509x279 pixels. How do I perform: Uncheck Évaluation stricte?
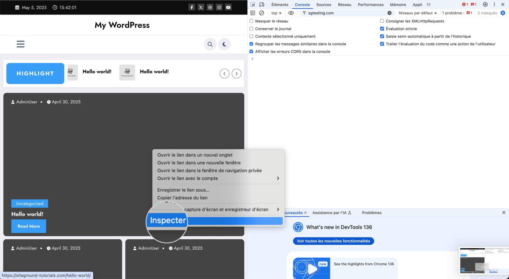pyautogui.click(x=382, y=29)
